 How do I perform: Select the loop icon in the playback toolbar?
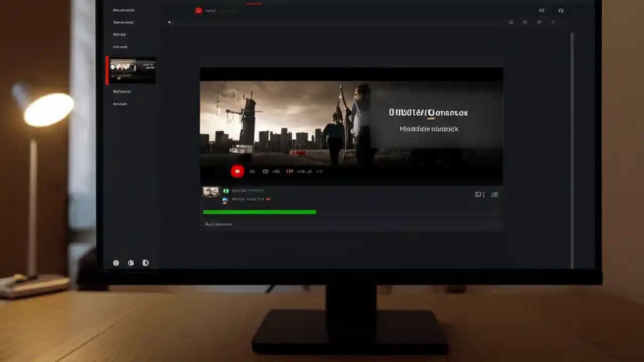click(265, 171)
